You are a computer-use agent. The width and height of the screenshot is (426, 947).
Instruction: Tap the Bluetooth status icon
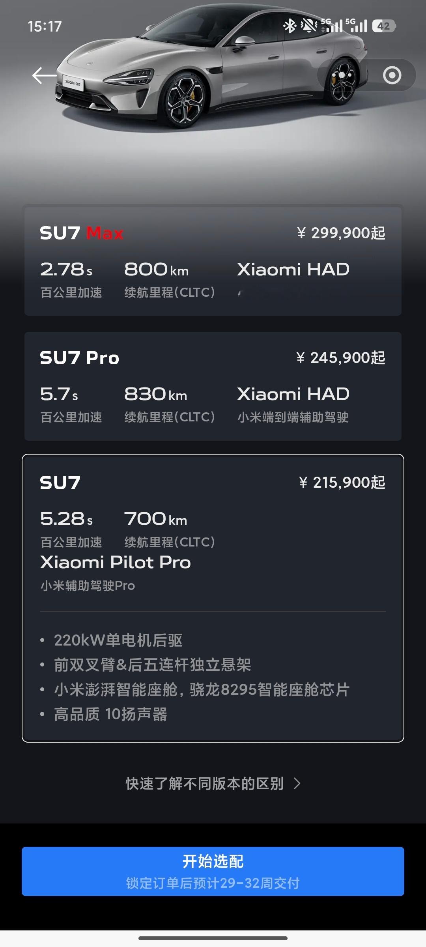coord(290,26)
